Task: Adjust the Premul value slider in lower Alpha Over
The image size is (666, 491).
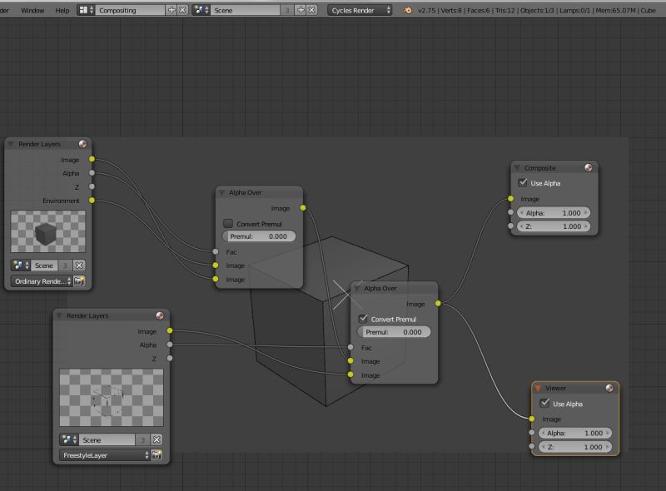Action: coord(393,331)
